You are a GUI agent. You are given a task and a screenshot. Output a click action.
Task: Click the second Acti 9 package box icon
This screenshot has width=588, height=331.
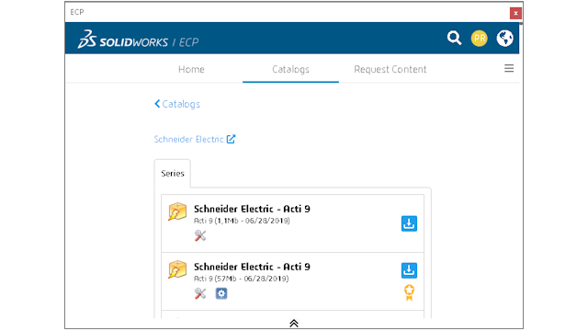[x=177, y=269]
